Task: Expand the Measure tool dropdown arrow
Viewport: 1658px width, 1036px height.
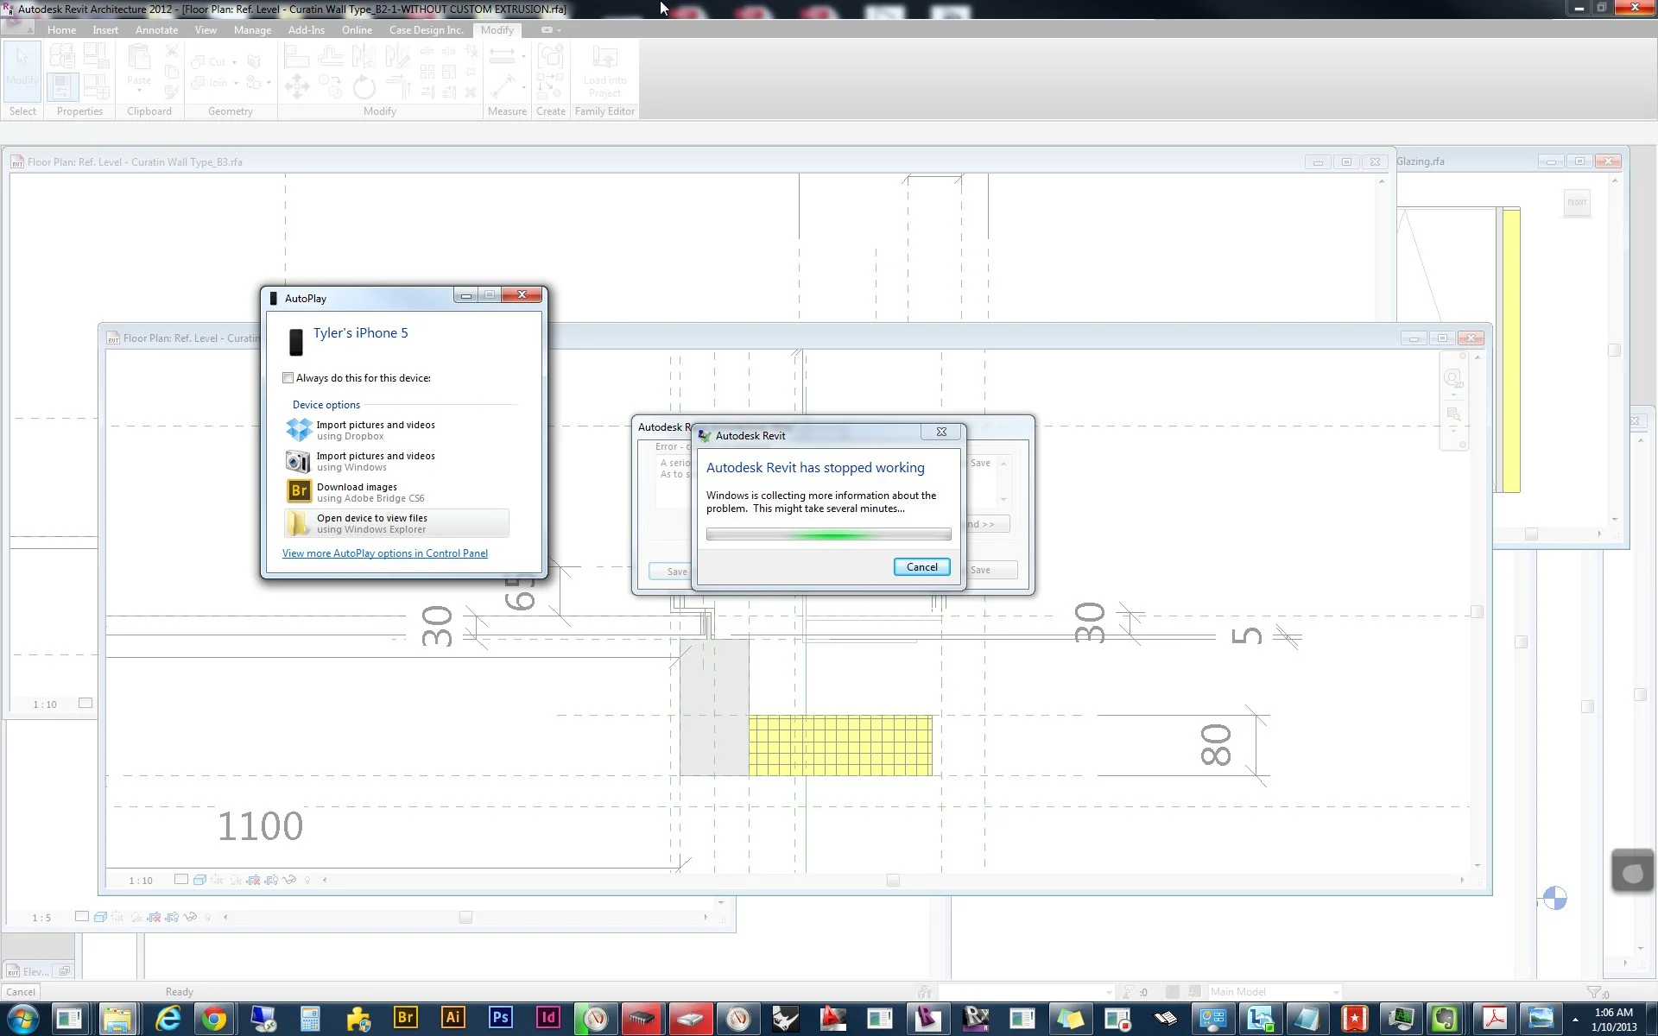Action: [x=523, y=57]
